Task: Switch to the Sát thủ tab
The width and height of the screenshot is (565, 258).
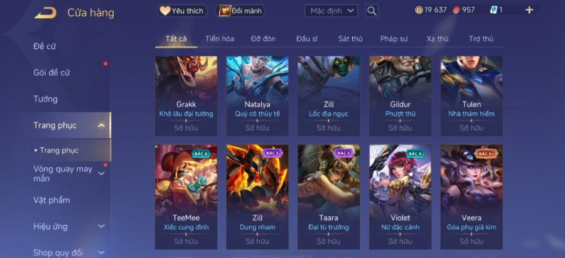Action: 350,39
